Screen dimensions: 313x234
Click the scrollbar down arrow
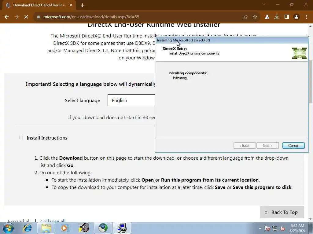[311, 219]
